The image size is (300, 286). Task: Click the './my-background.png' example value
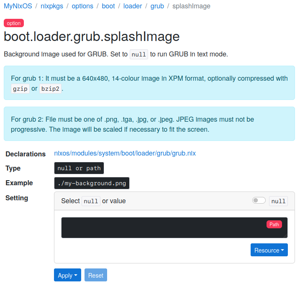pos(92,183)
